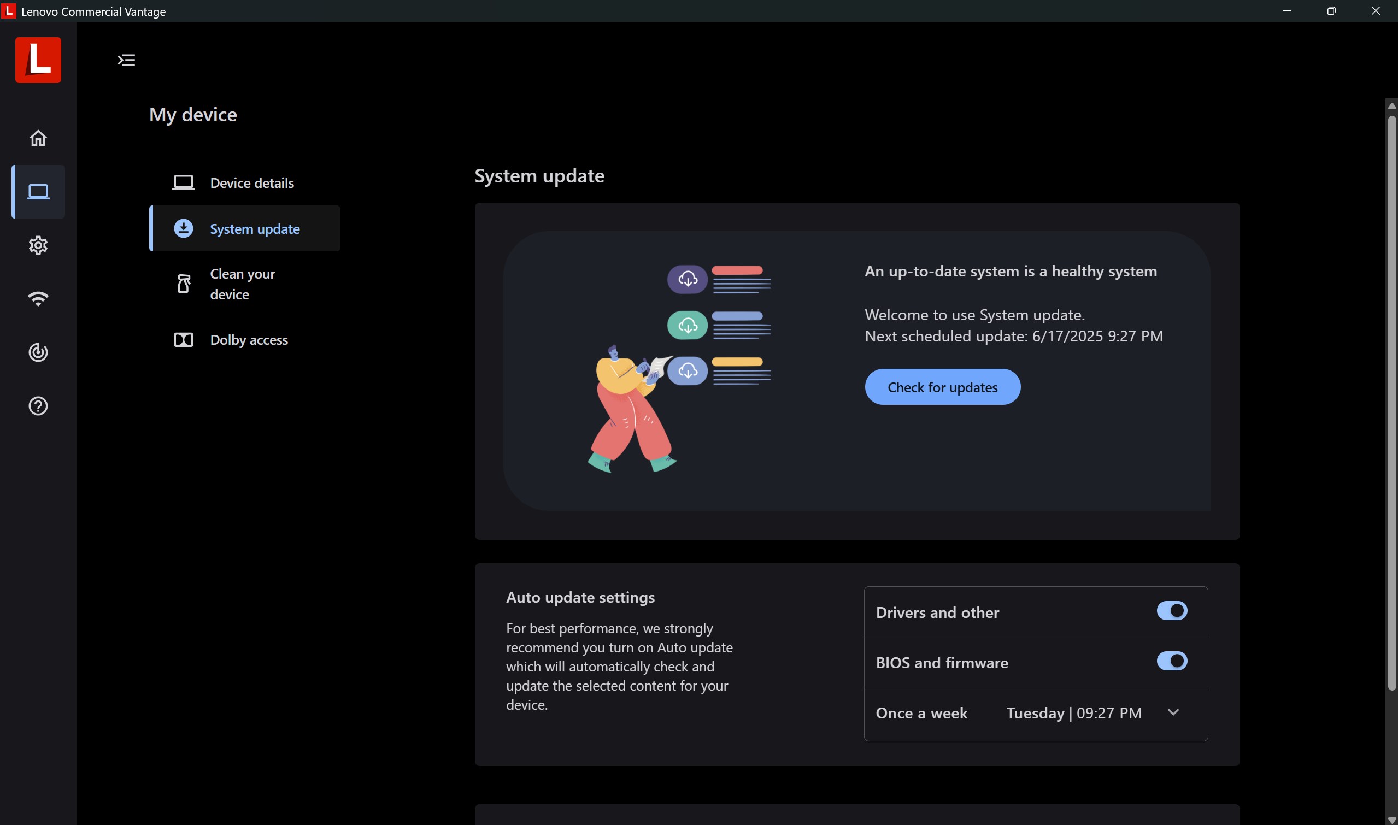Screen dimensions: 1398x825
Task: Click the system update illustration
Action: (679, 369)
